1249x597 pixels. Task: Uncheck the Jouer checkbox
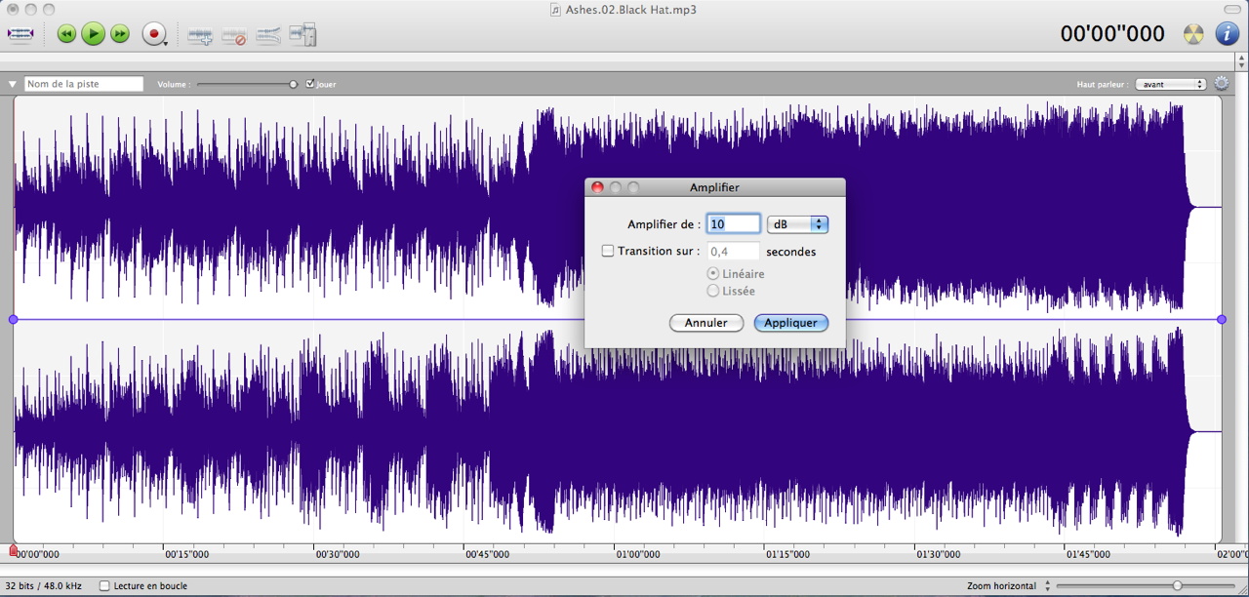tap(310, 84)
